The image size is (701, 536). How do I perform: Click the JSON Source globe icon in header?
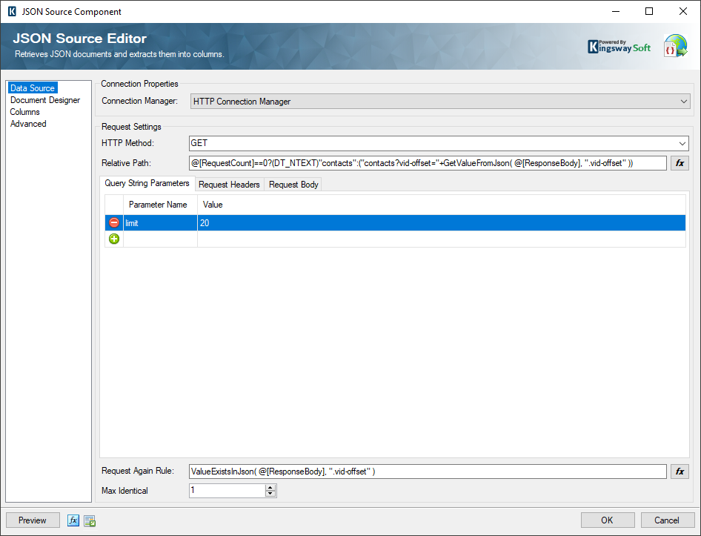click(x=676, y=45)
